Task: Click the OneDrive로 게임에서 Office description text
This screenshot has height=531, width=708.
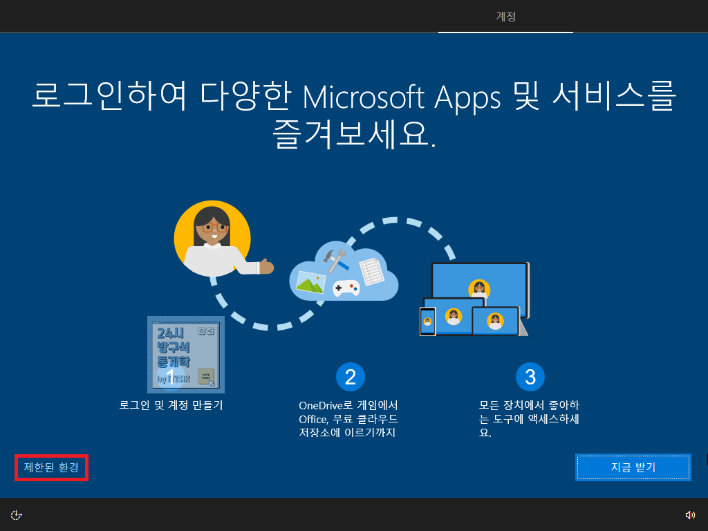Action: click(x=348, y=418)
